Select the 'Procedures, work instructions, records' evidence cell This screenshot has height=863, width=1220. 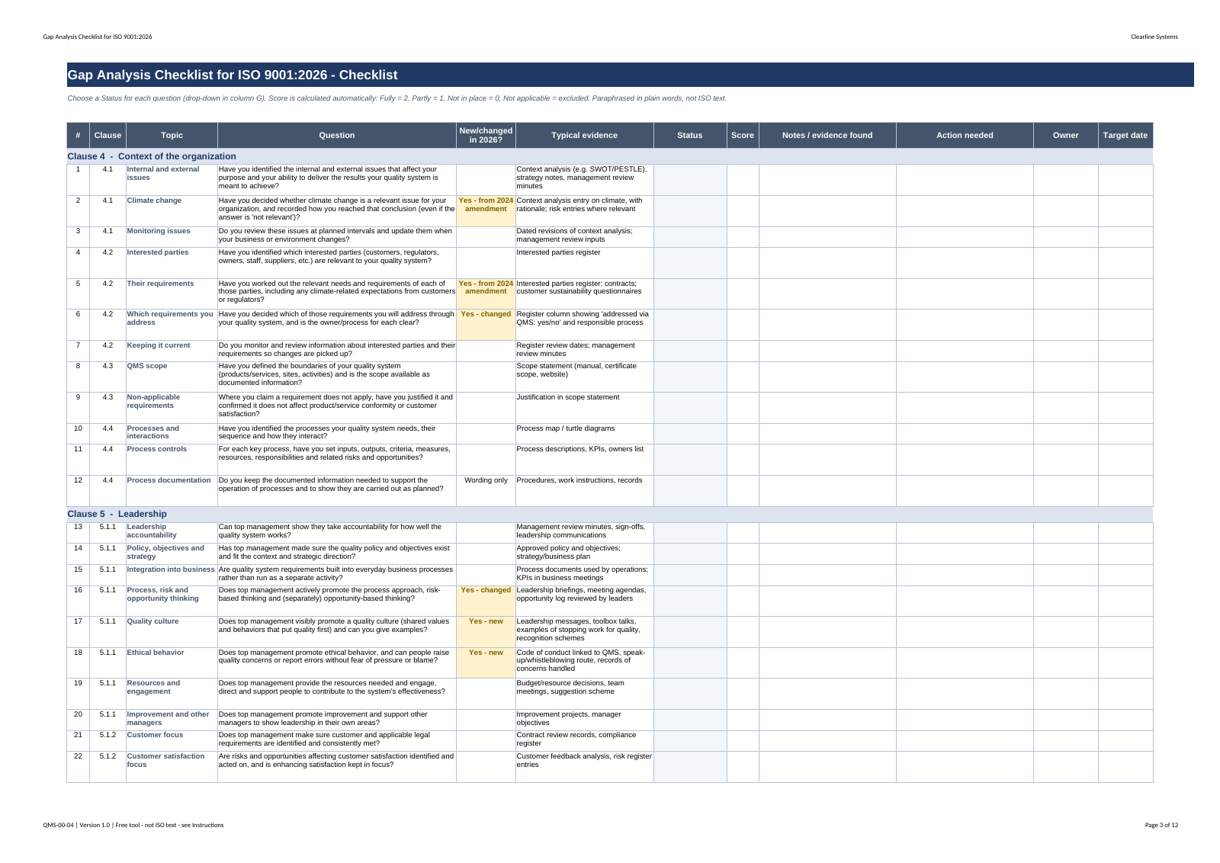coord(584,490)
